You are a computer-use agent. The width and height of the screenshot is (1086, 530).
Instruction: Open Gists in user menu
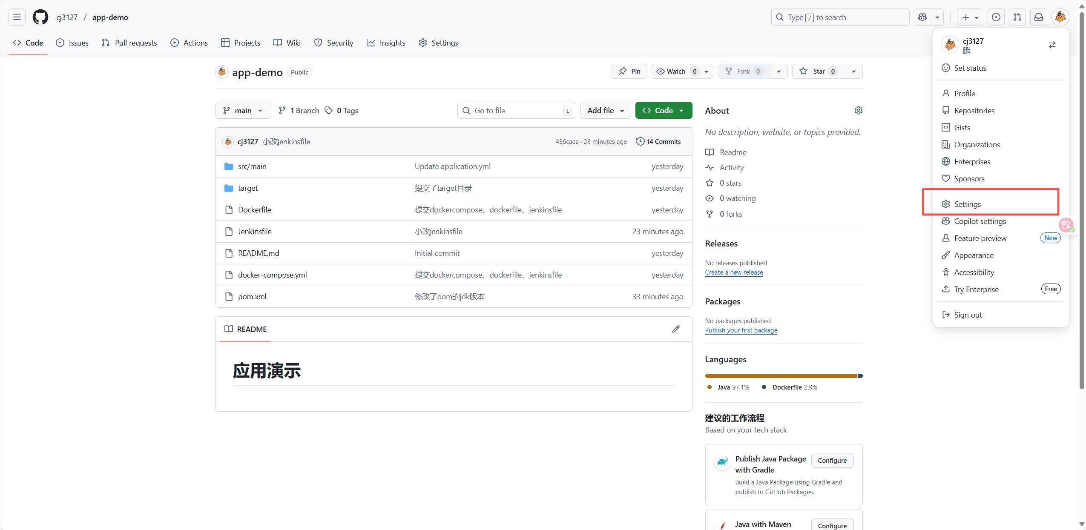(x=1001, y=127)
